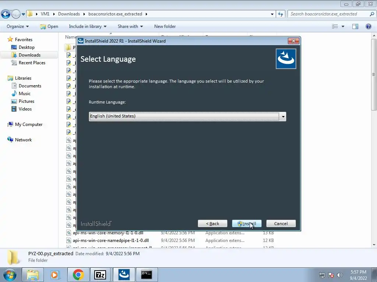Select Downloads in the navigation pane
The image size is (377, 282).
point(29,55)
